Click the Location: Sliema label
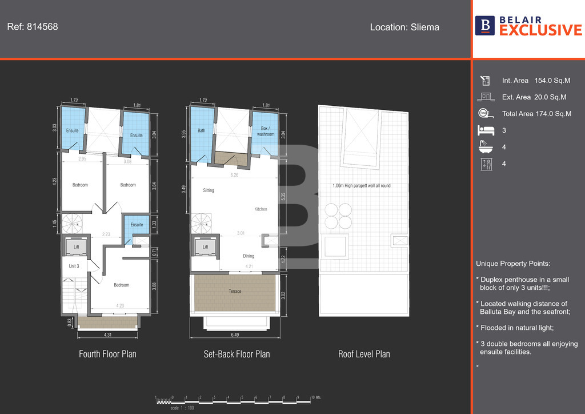585x414 pixels. coord(404,27)
